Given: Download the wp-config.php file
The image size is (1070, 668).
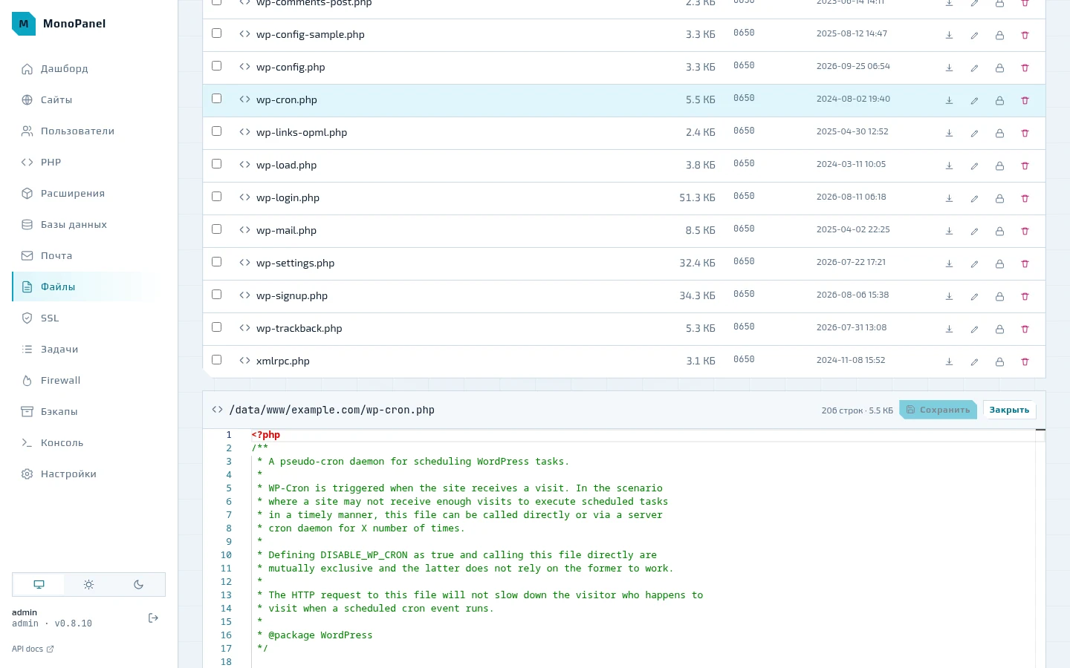Looking at the screenshot, I should [x=949, y=68].
